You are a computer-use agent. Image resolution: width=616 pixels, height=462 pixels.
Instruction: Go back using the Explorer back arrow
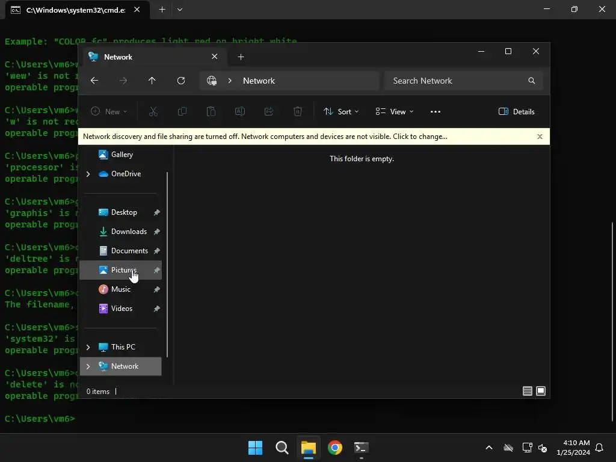(x=94, y=81)
